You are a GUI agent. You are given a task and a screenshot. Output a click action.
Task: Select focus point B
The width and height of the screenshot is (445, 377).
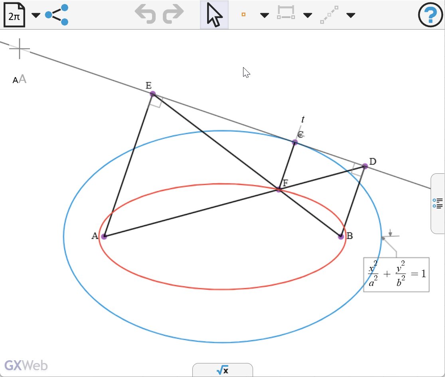click(341, 236)
